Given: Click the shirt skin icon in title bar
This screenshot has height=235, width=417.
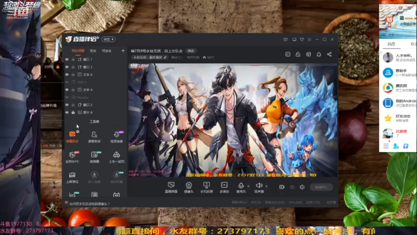Looking at the screenshot, I should point(302,39).
